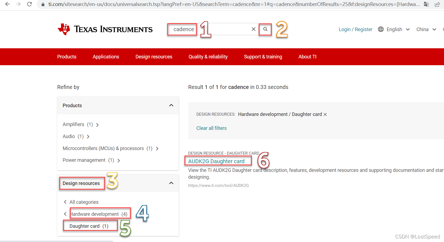The image size is (444, 242).
Task: Click the Texas Instruments logo
Action: point(105,29)
